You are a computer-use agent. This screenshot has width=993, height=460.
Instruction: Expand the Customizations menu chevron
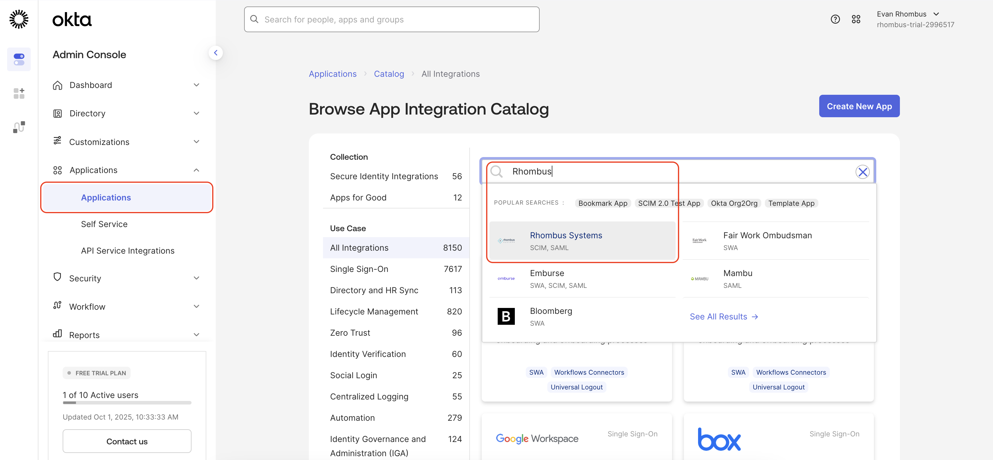tap(197, 142)
